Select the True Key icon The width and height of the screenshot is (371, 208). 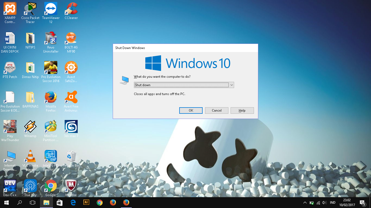(30, 188)
